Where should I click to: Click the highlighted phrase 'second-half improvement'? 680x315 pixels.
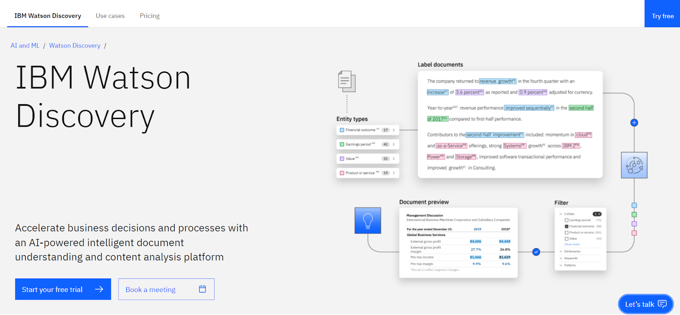(x=495, y=135)
